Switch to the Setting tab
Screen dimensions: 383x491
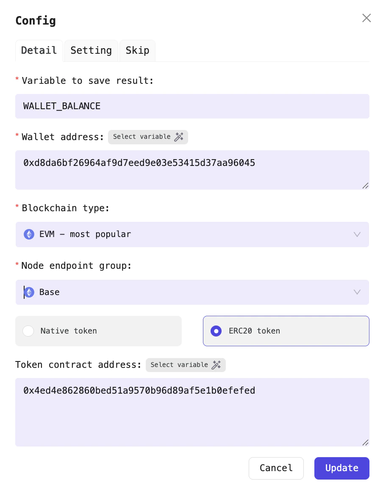click(91, 50)
